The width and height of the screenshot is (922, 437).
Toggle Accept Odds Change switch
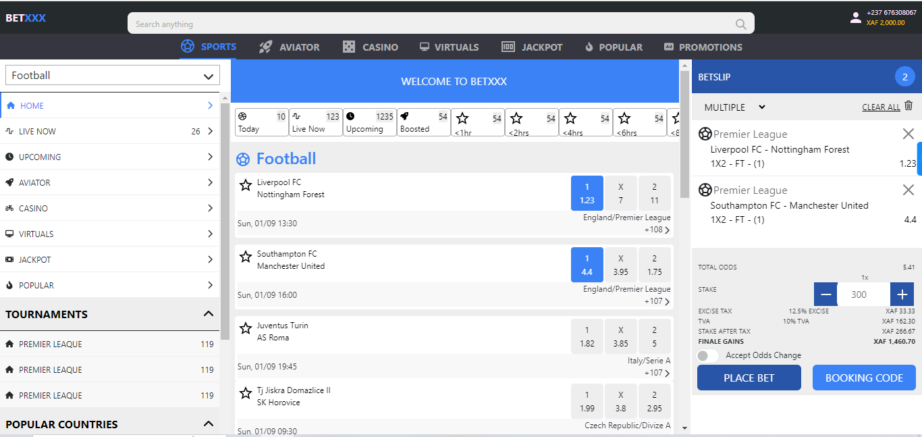tap(707, 355)
